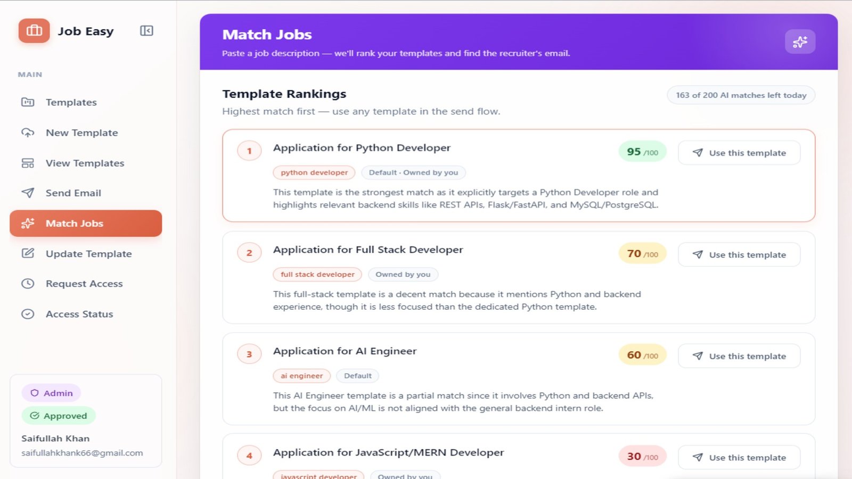Screen dimensions: 852x479
Task: Click the 'Match Jobs' header title
Action: tap(267, 35)
